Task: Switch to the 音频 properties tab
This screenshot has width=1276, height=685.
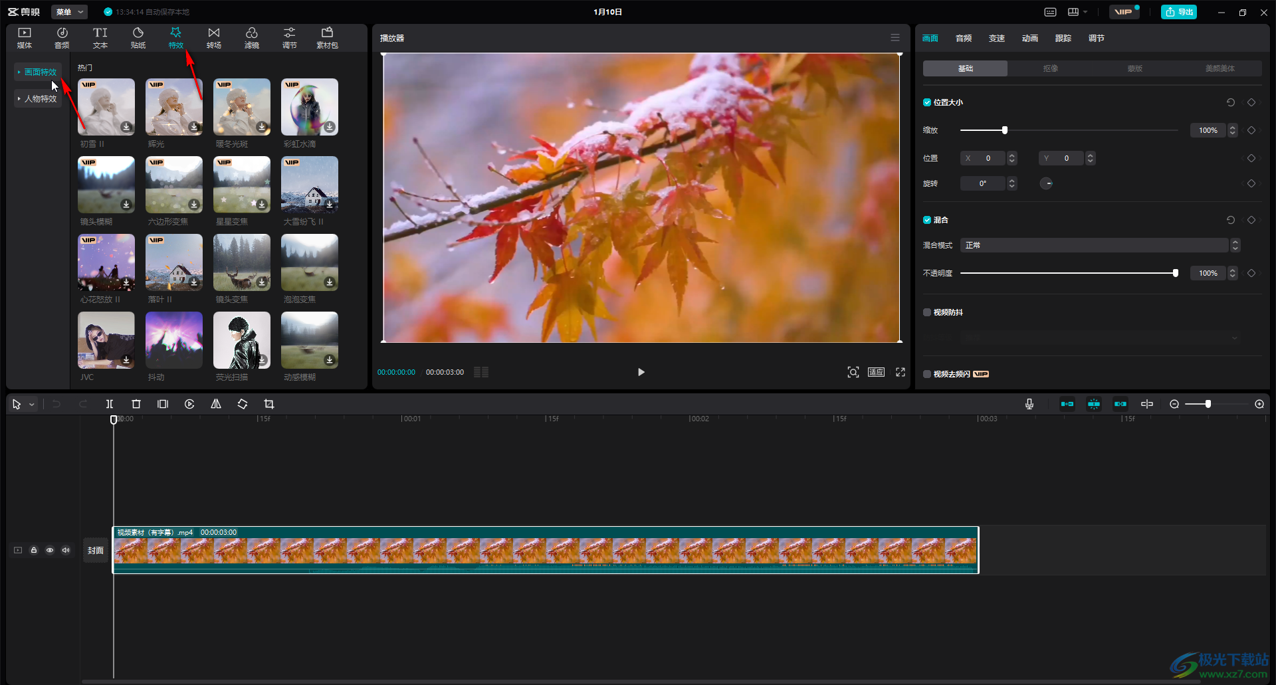Action: pyautogui.click(x=964, y=38)
